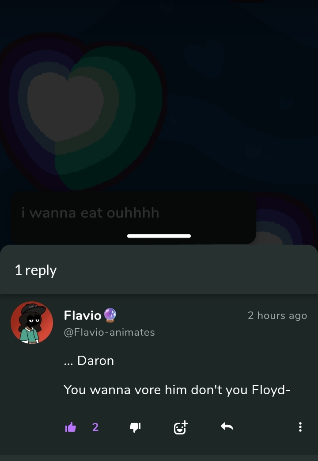This screenshot has width=318, height=461.
Task: Tap the '... Daron' comment line
Action: 89,361
